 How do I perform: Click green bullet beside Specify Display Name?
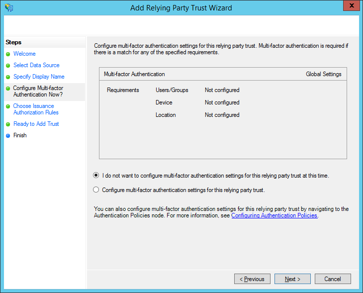click(8, 77)
